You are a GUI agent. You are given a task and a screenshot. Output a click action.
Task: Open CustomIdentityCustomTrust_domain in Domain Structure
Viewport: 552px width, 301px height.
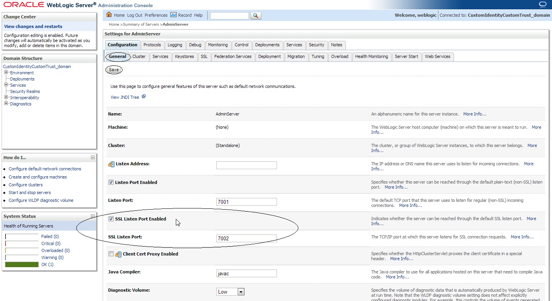pyautogui.click(x=37, y=66)
